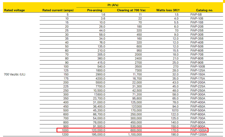
Task: Select catalog number FWP-60B
Action: 197,51
